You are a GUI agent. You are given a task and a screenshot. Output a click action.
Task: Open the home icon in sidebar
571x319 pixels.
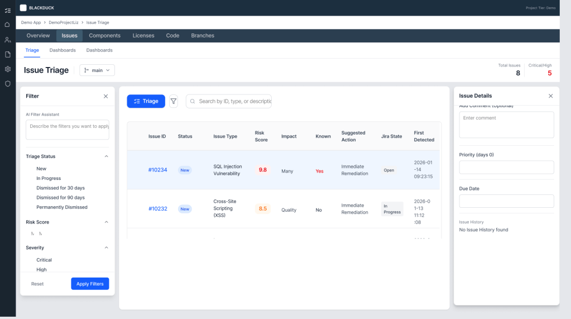(x=7, y=25)
